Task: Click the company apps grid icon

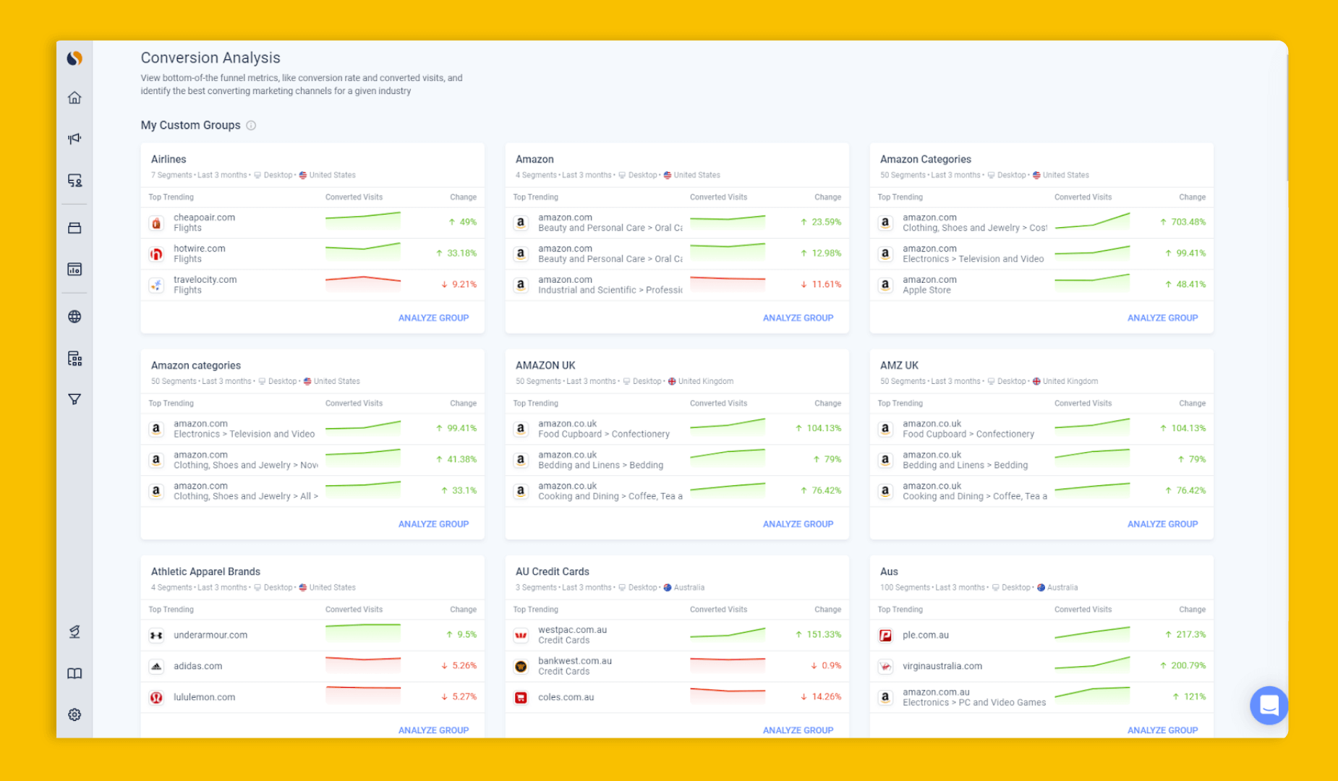Action: coord(74,358)
